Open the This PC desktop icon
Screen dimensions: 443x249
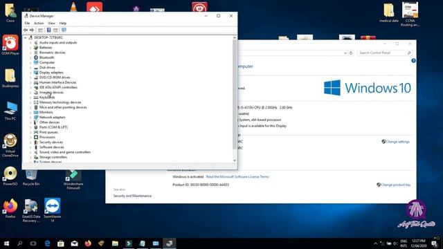pos(10,111)
